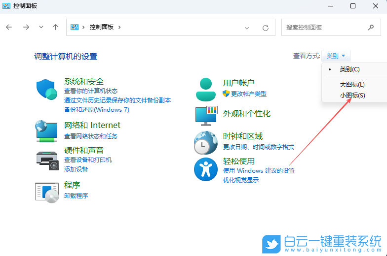This screenshot has width=387, height=256.
Task: Click the Forward navigation arrow
Action: point(26,27)
